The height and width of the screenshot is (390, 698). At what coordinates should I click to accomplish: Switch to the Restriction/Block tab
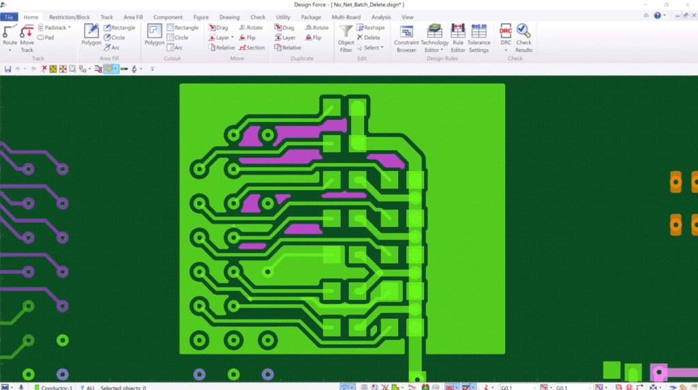click(x=70, y=17)
